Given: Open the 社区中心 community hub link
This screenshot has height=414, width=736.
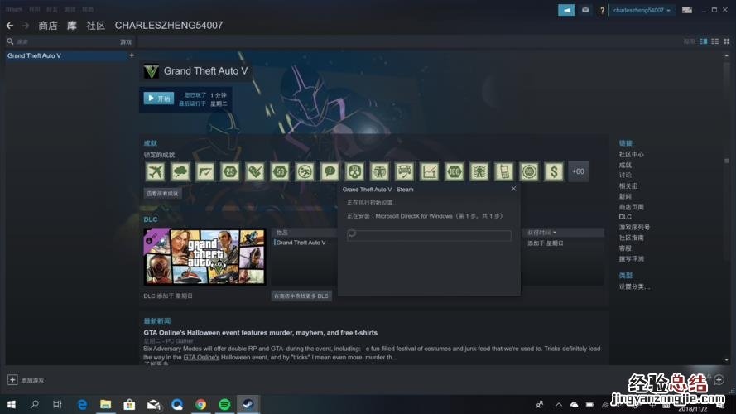Looking at the screenshot, I should [632, 155].
